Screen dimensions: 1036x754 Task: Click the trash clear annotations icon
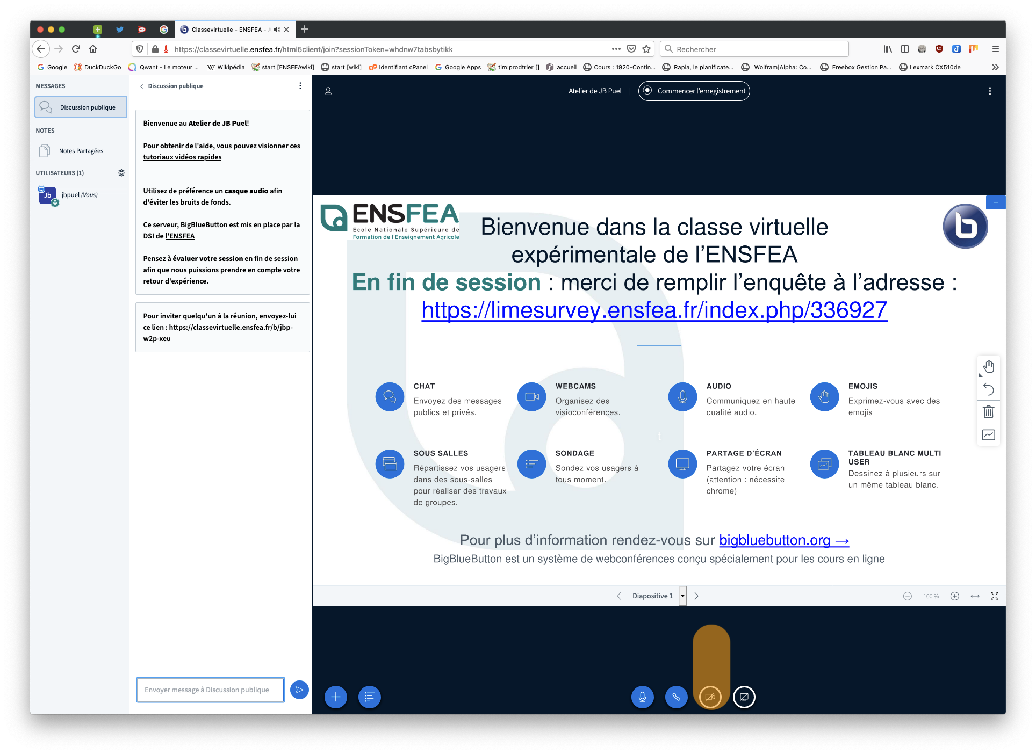click(x=988, y=412)
